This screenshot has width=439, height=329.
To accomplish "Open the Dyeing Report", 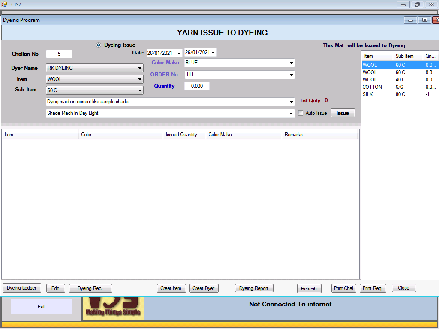I will (x=254, y=288).
